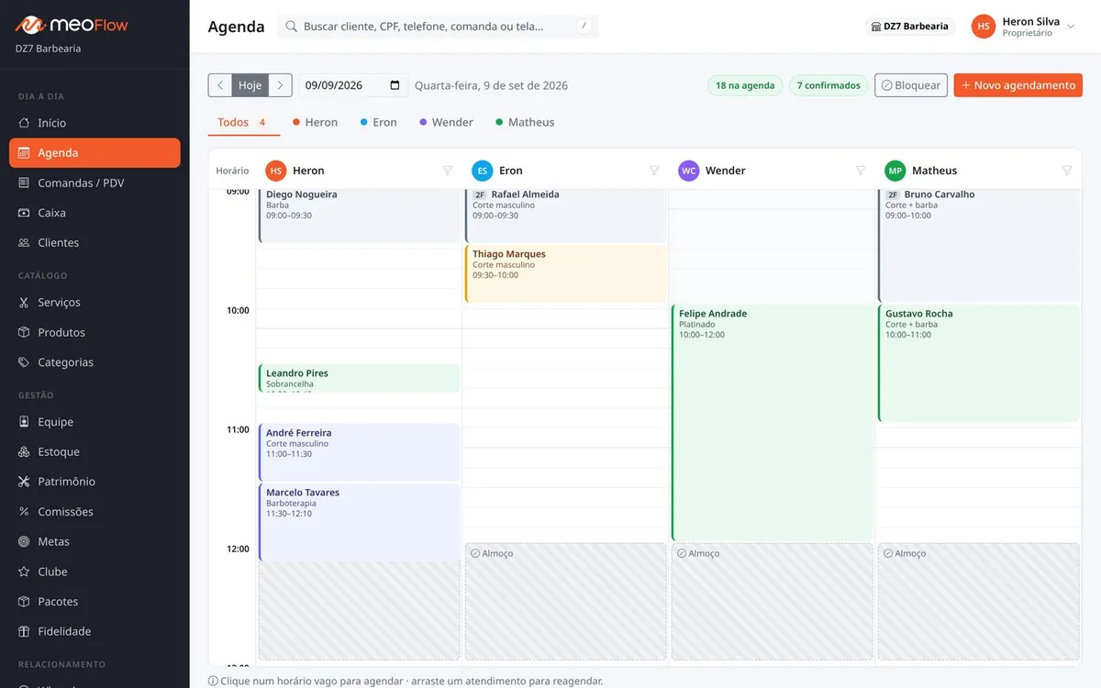Filter the Wender column with funnel icon
The image size is (1101, 688).
[x=861, y=171]
